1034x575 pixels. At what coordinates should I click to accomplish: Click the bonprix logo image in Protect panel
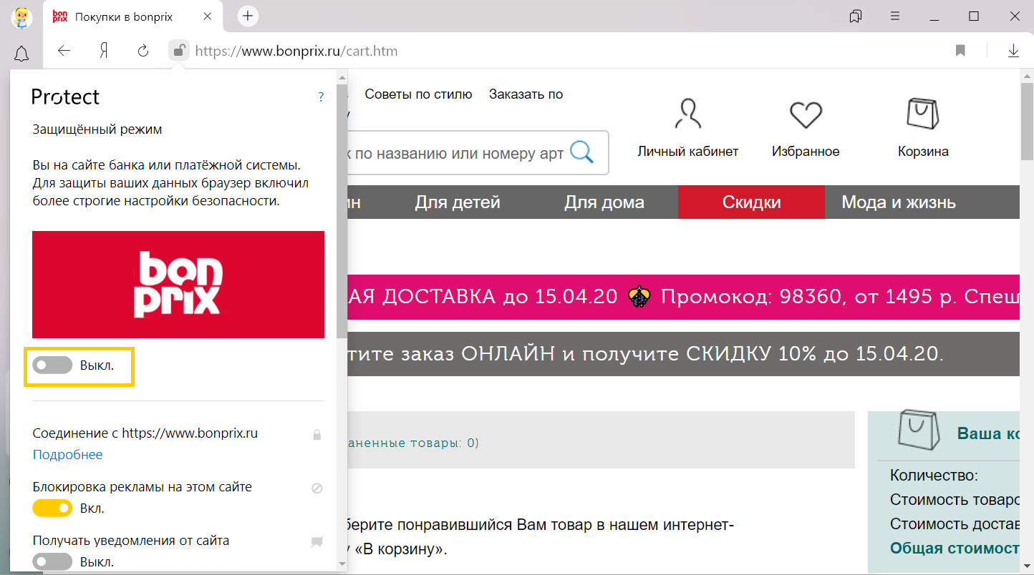[x=178, y=285]
